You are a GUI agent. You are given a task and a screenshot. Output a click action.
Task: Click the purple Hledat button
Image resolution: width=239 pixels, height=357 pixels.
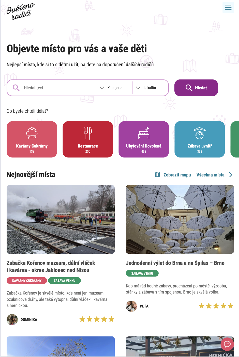(x=196, y=88)
